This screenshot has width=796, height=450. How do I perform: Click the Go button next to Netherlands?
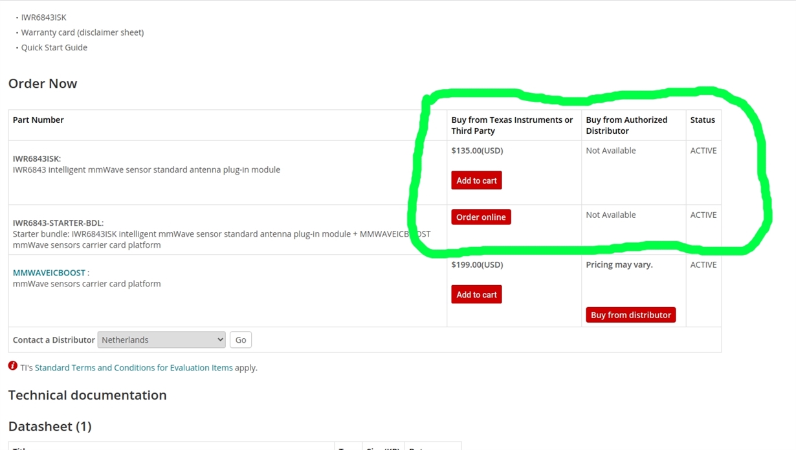241,339
